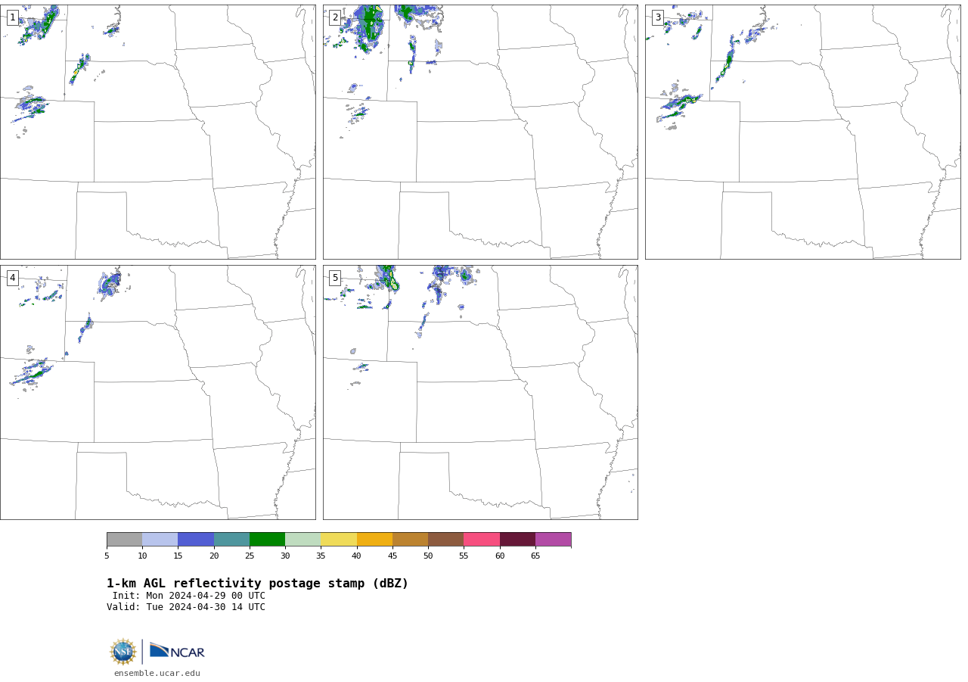The height and width of the screenshot is (682, 968).
Task: Open postage stamp panel 5 map
Action: (x=480, y=392)
